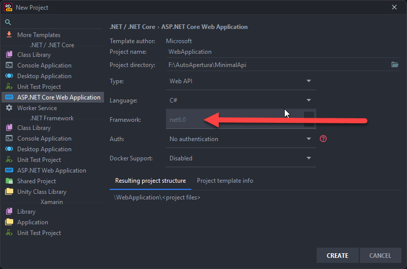Switch to Project template info tab
This screenshot has height=269, width=407.
click(225, 181)
